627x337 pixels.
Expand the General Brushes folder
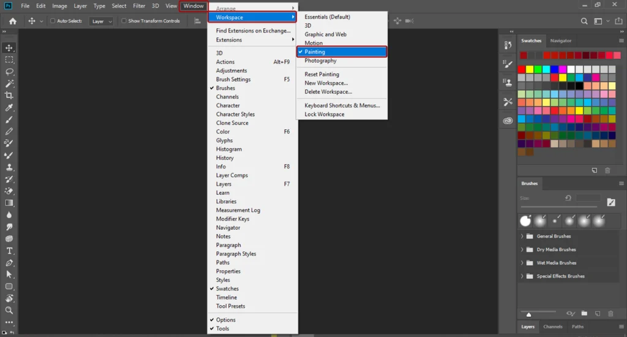pos(522,236)
